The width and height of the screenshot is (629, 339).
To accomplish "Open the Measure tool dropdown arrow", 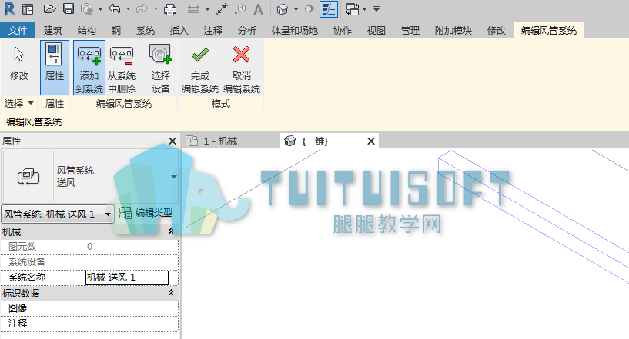I will 207,8.
